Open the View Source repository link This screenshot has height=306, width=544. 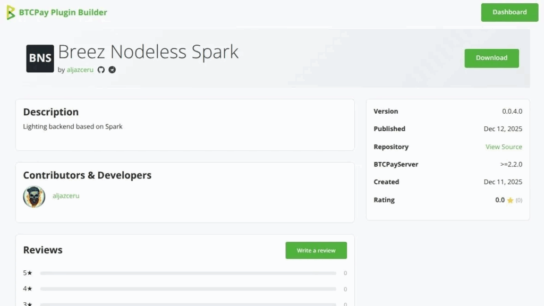click(x=504, y=147)
